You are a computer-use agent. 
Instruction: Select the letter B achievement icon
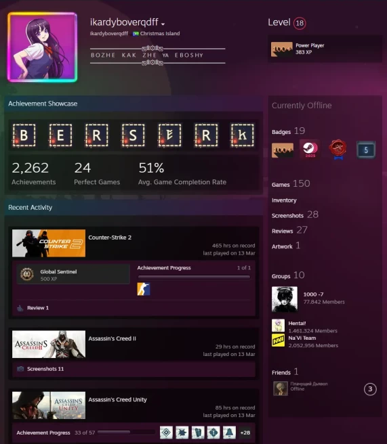point(24,135)
